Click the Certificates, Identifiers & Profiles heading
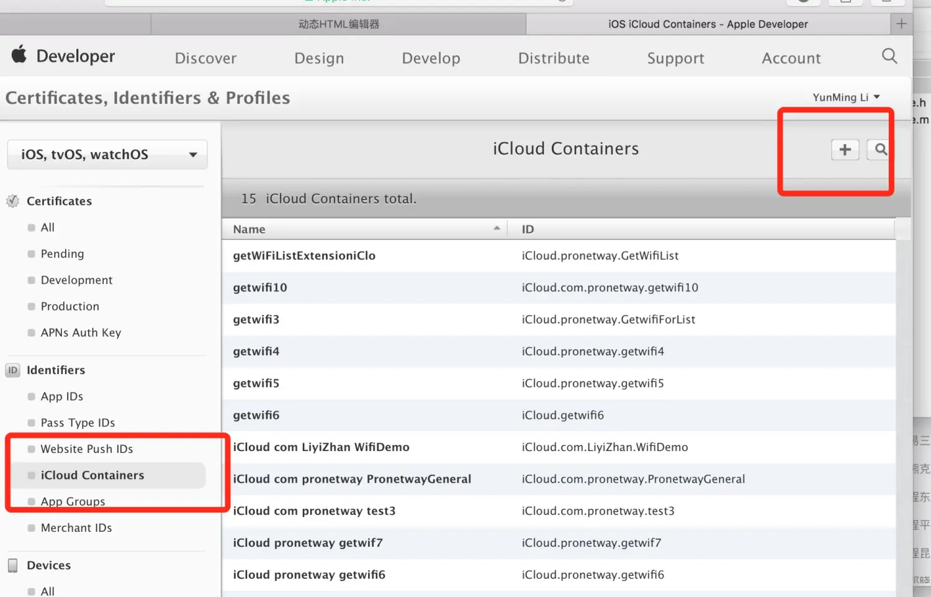The width and height of the screenshot is (931, 597). tap(148, 98)
